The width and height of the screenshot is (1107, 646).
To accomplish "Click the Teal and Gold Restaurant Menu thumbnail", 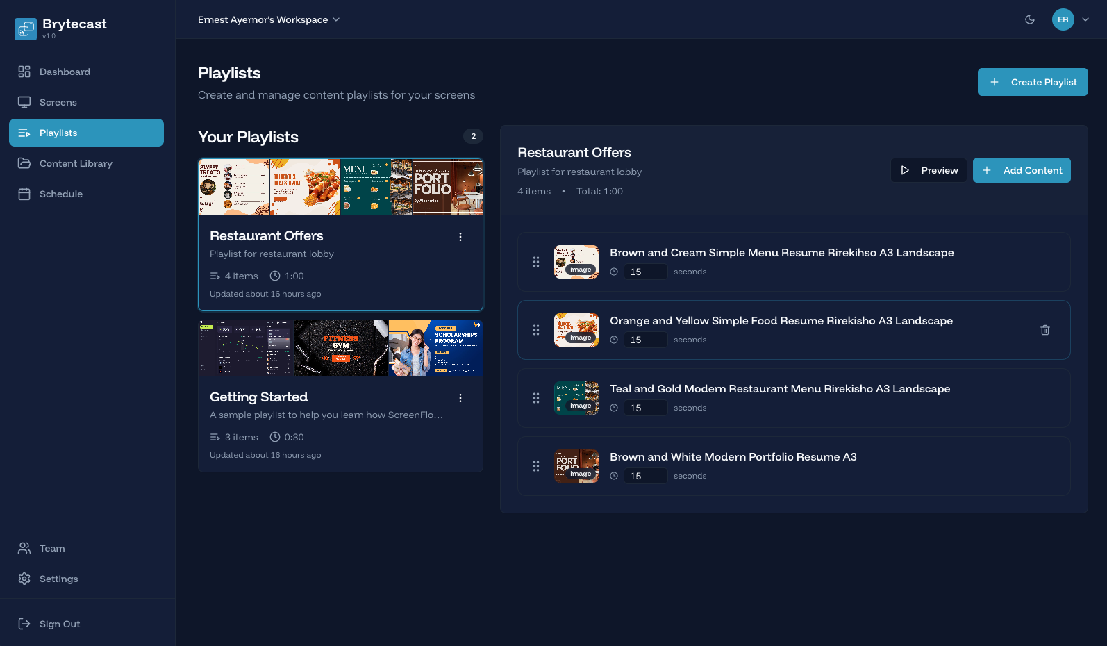I will (576, 398).
